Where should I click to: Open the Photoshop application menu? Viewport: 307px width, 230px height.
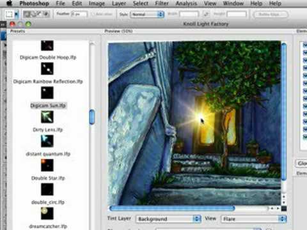(35, 3)
